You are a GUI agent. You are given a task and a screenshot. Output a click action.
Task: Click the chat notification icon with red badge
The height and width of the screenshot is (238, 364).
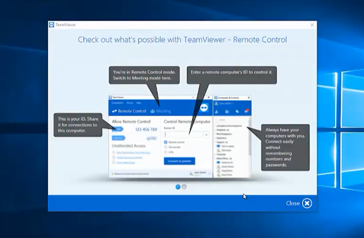coord(246,112)
